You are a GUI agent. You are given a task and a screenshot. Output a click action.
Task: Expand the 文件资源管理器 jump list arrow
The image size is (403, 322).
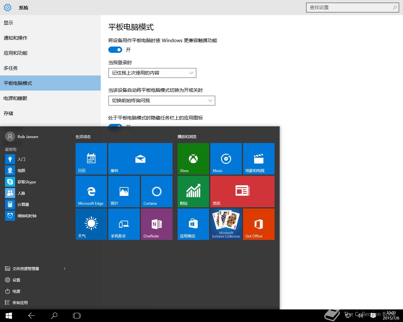[x=65, y=269]
